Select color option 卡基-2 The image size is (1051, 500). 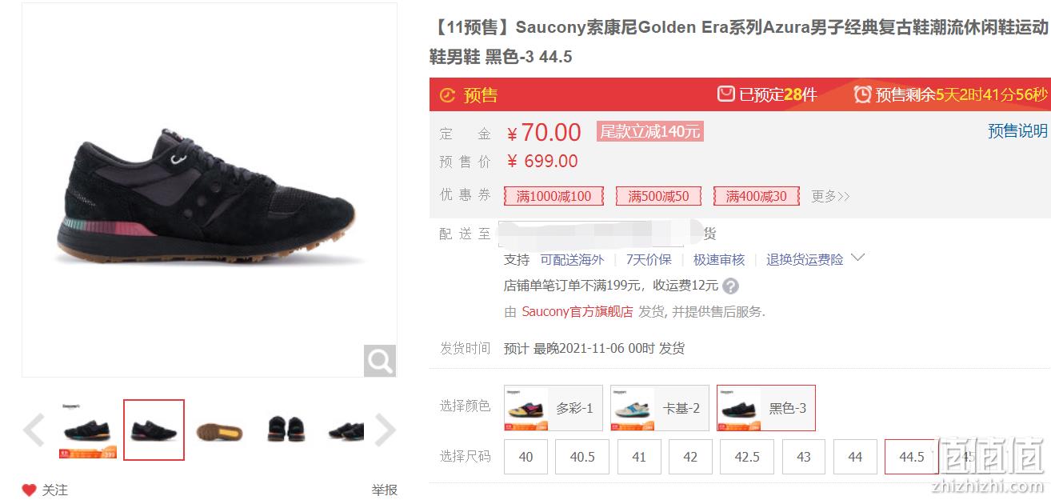point(660,408)
